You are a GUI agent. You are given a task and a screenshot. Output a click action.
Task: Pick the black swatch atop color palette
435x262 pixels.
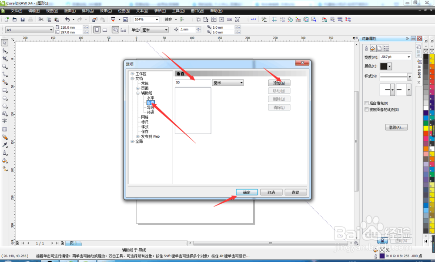[426, 56]
